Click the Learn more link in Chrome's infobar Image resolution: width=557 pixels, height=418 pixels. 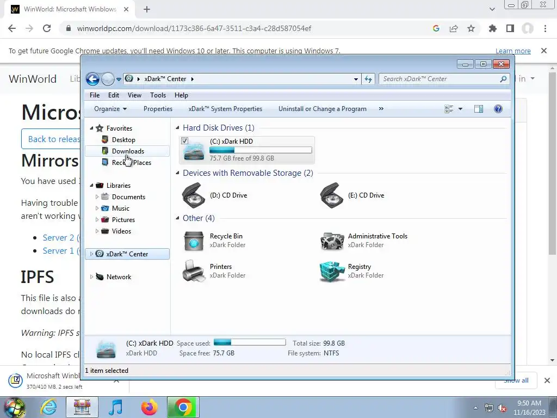513,51
